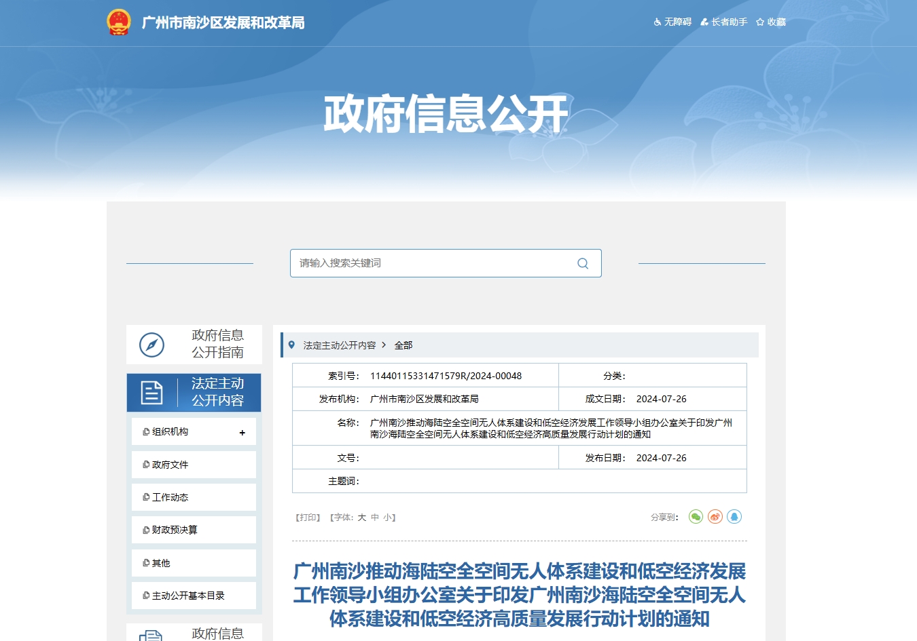Click the keyword search input field
Viewport: 917px width, 641px height.
coord(435,263)
